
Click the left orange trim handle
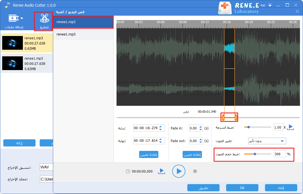pyautogui.click(x=223, y=117)
